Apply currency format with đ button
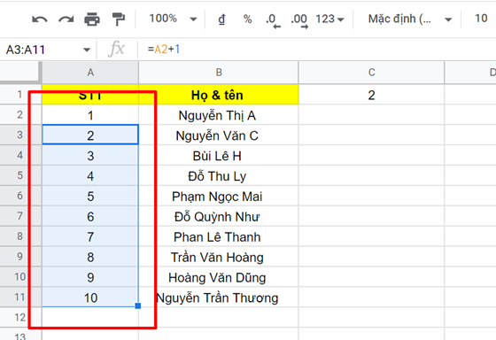496x340 pixels. click(x=221, y=19)
